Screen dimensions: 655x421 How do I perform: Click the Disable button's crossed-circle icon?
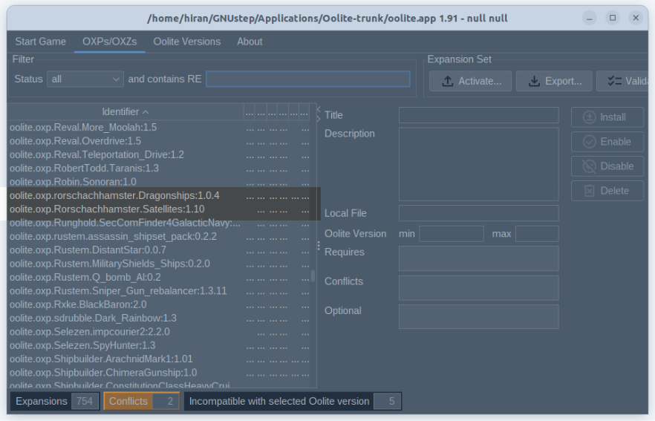(x=589, y=166)
